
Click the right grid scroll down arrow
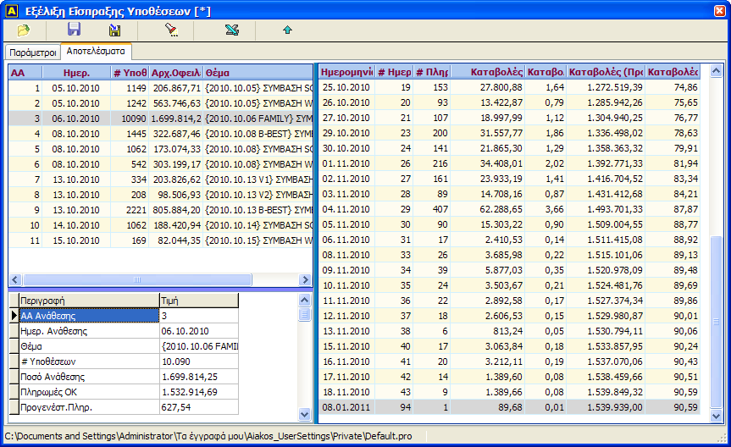[x=716, y=416]
